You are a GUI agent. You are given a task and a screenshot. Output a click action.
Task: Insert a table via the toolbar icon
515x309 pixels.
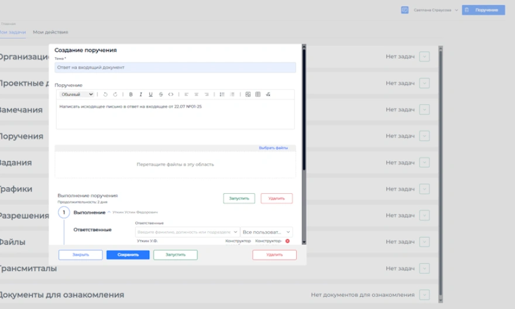tap(258, 95)
